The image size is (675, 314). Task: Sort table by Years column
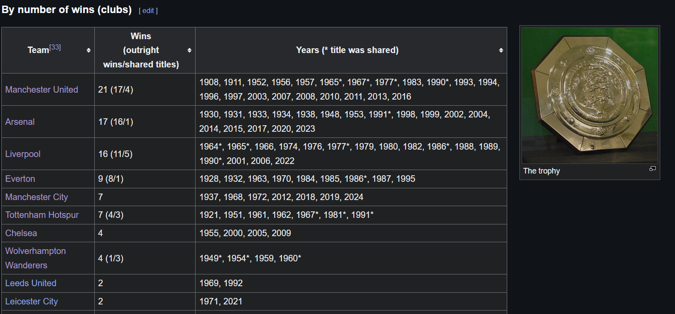click(501, 50)
